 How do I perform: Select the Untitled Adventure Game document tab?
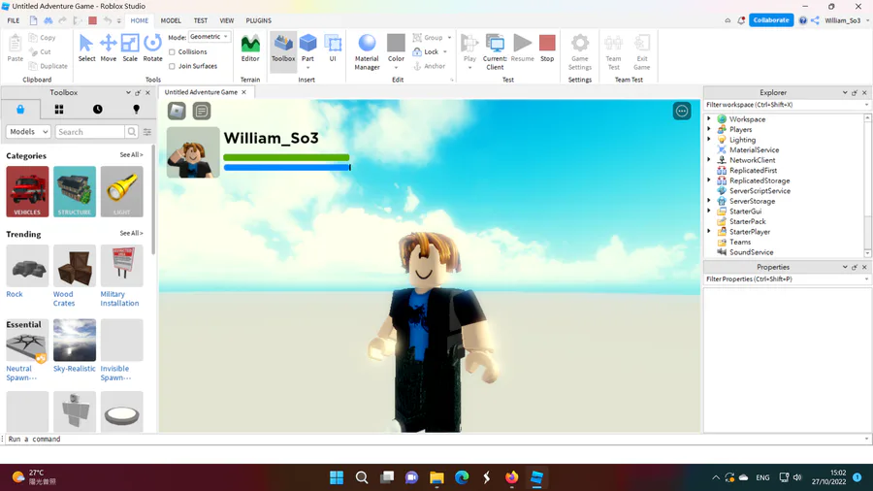pyautogui.click(x=201, y=92)
